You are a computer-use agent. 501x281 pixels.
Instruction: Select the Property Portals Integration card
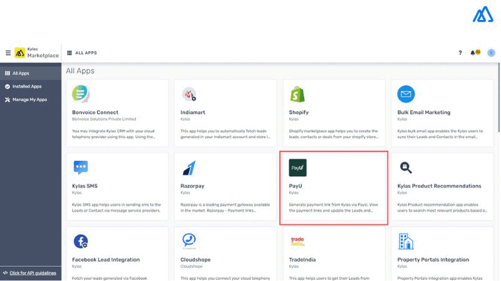point(442,253)
